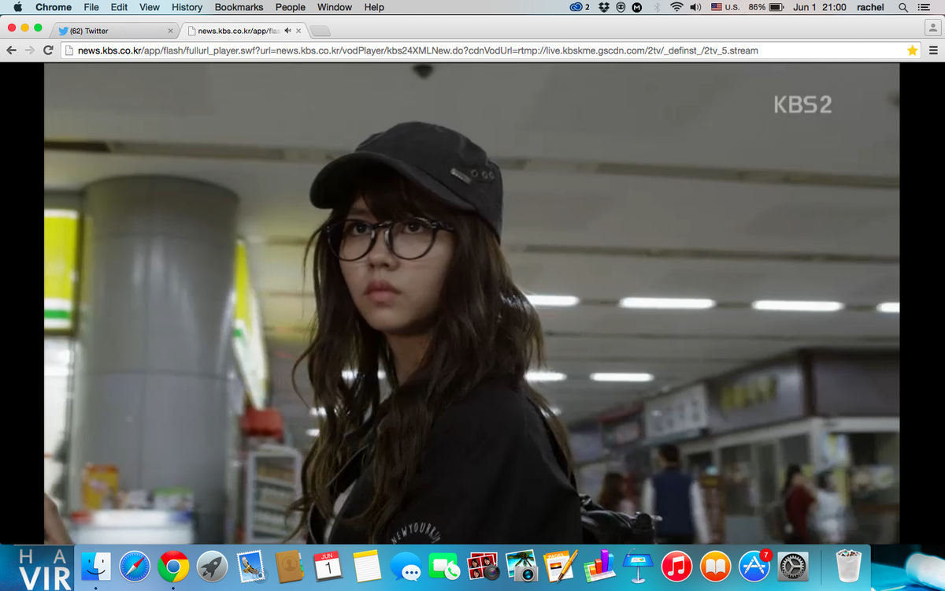Open the History menu

coord(187,7)
